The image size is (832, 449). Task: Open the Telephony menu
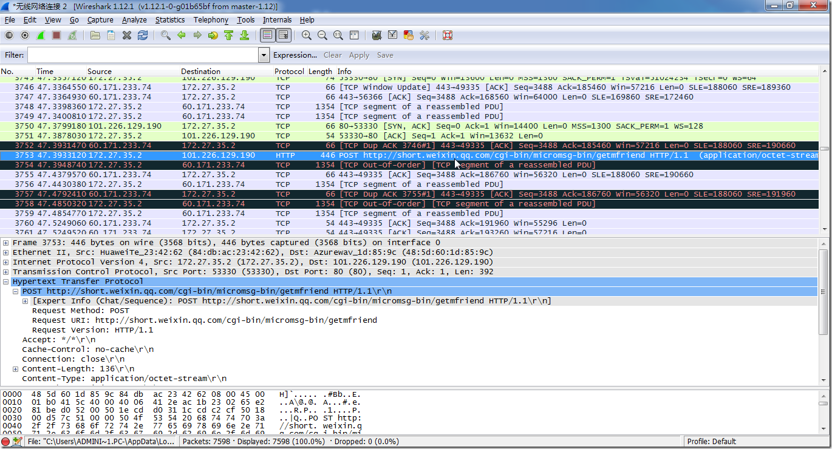click(211, 20)
